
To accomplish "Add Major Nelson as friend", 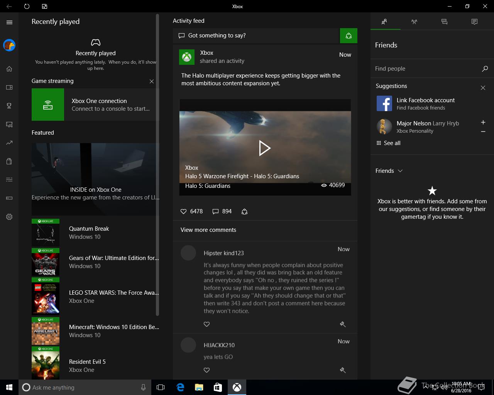I will [x=483, y=122].
